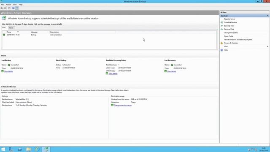Click the Change retention range link
The height and width of the screenshot is (152, 270).
123,105
